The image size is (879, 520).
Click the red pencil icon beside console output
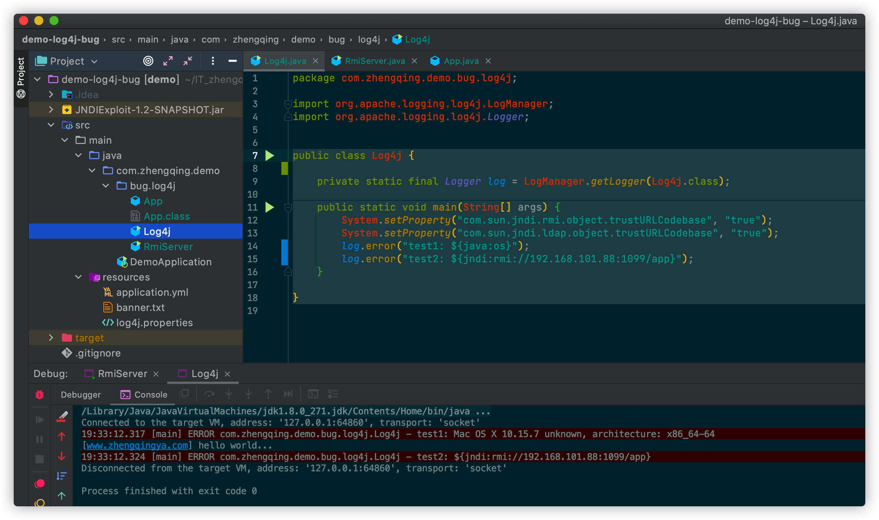coord(62,417)
